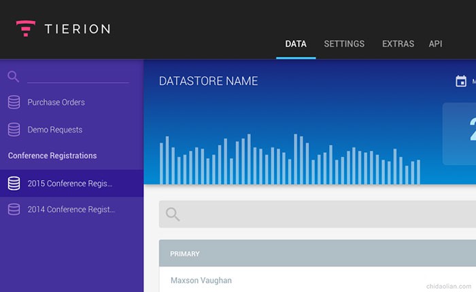Open the SETTINGS tab
Screen dimensions: 476x292
[344, 44]
